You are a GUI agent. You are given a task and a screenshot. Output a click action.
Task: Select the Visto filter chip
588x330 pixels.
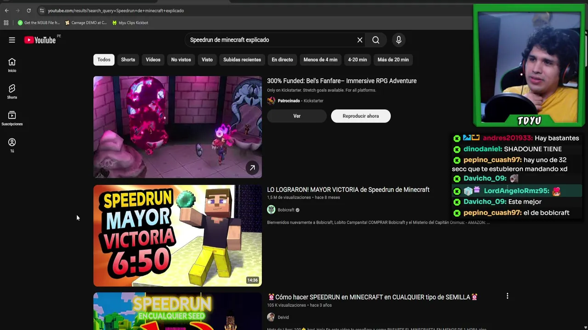click(207, 60)
